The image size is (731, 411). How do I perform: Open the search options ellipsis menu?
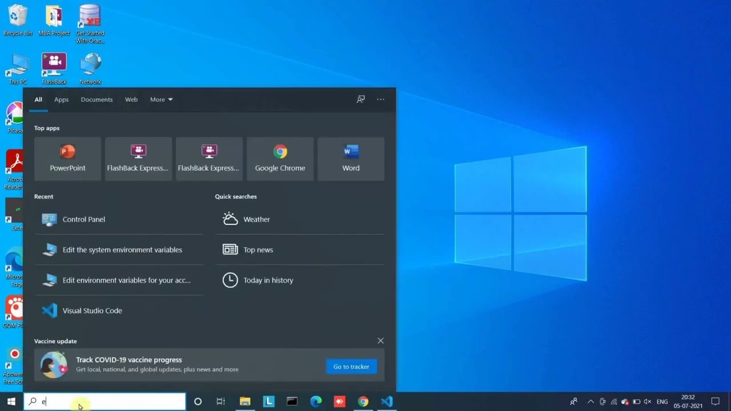[380, 99]
